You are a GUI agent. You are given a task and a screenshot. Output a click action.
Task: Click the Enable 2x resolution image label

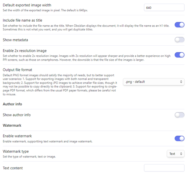click(25, 51)
